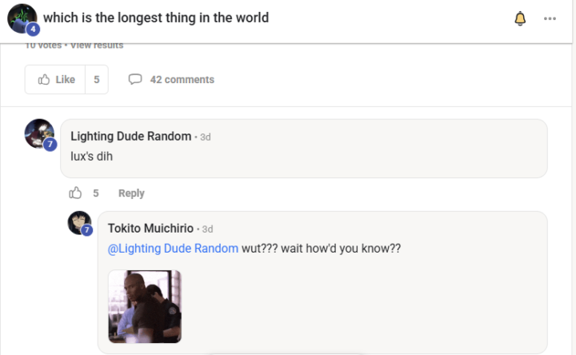Open post author's avatar in header
This screenshot has height=355, width=576.
click(x=22, y=18)
